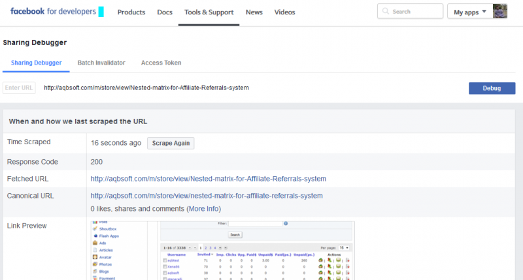The image size is (523, 280).
Task: Click Shoutbox icon in the link preview
Action: (95, 228)
